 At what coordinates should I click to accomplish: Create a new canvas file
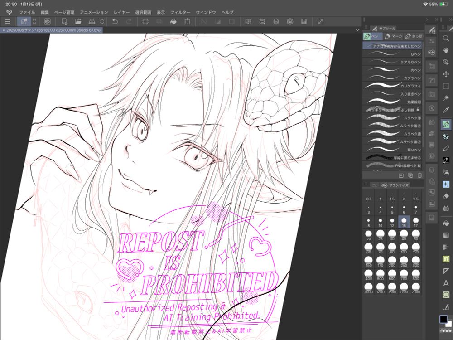pyautogui.click(x=64, y=22)
